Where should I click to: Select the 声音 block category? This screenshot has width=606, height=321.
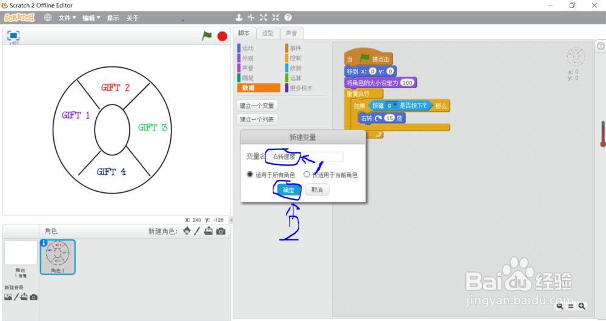click(x=258, y=68)
